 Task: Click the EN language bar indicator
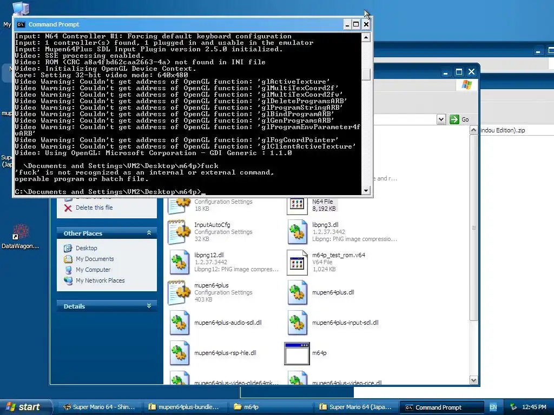click(493, 407)
